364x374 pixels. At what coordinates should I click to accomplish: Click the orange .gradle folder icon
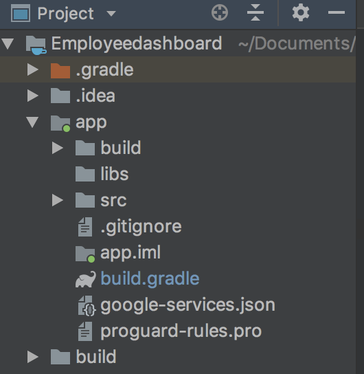pyautogui.click(x=60, y=70)
